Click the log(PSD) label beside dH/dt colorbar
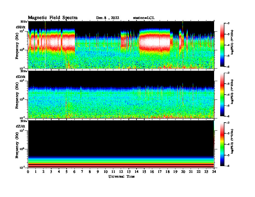 coord(232,42)
